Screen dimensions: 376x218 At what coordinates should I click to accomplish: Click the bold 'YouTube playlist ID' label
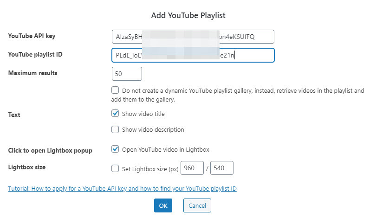[x=35, y=55]
